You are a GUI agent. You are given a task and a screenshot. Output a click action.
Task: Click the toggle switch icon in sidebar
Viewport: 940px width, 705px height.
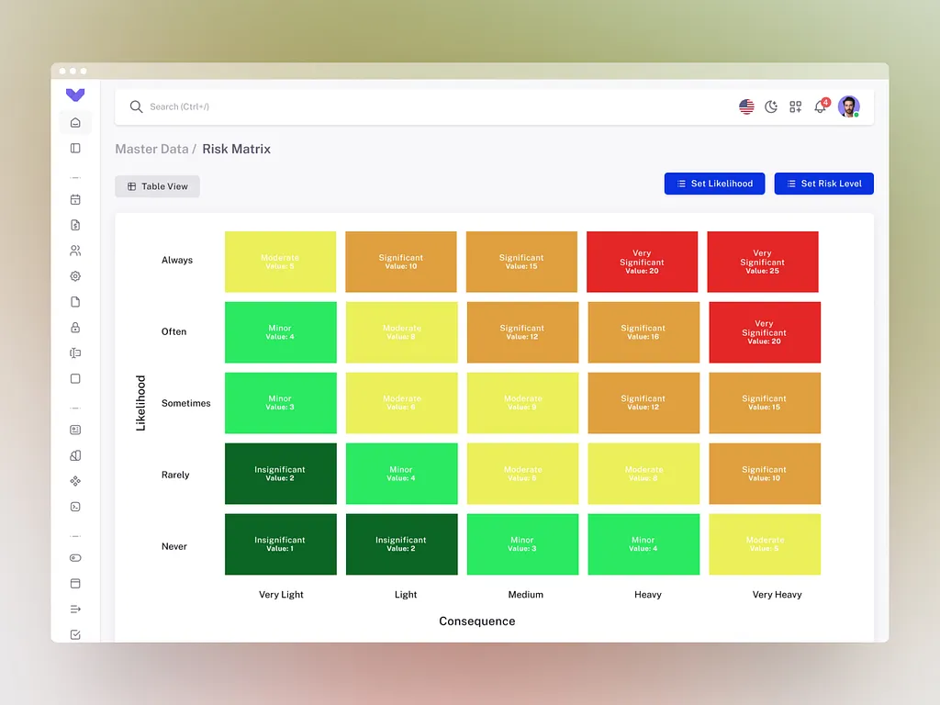(x=75, y=558)
